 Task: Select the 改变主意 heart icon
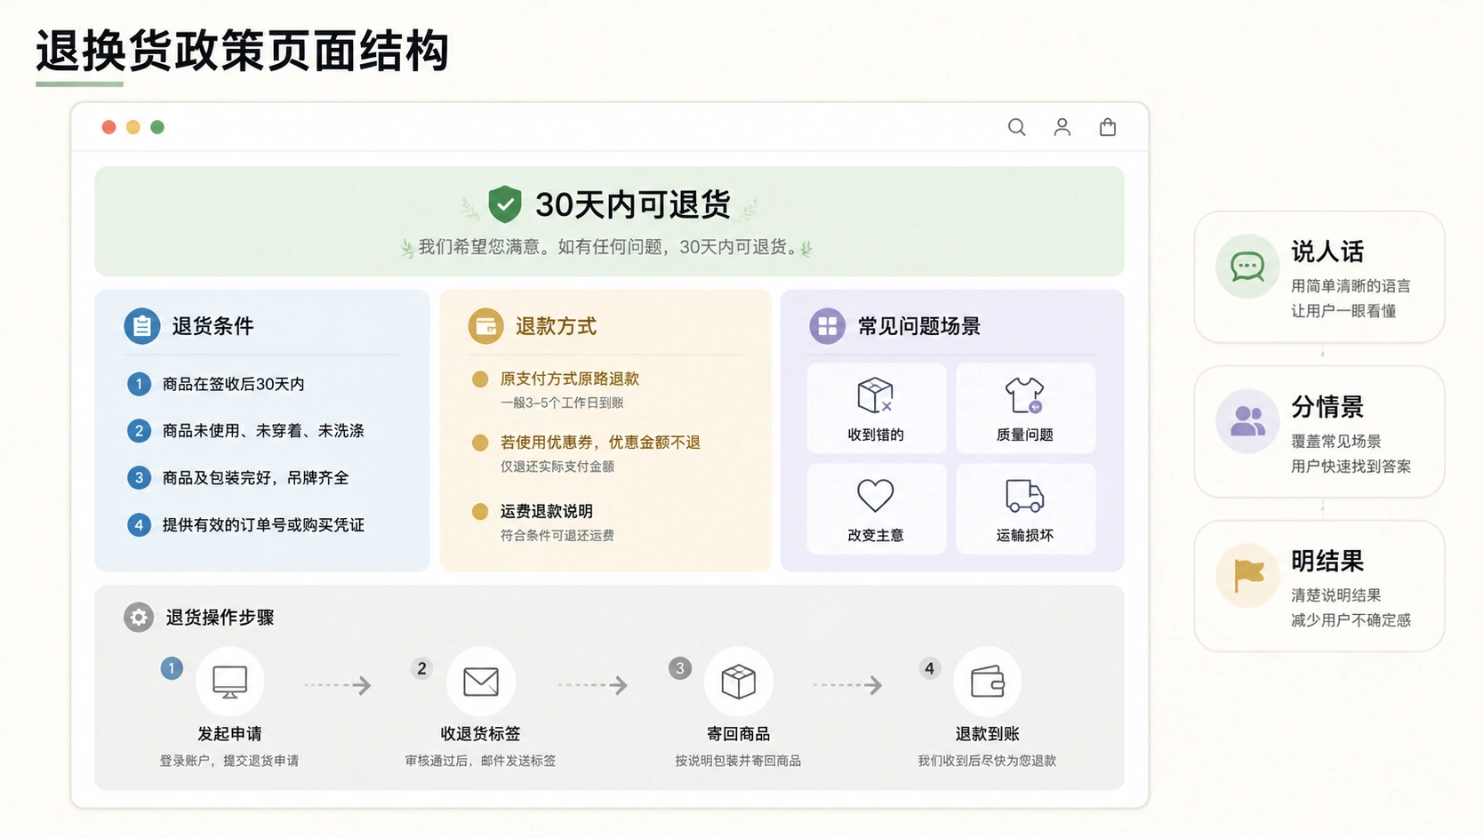pyautogui.click(x=875, y=495)
